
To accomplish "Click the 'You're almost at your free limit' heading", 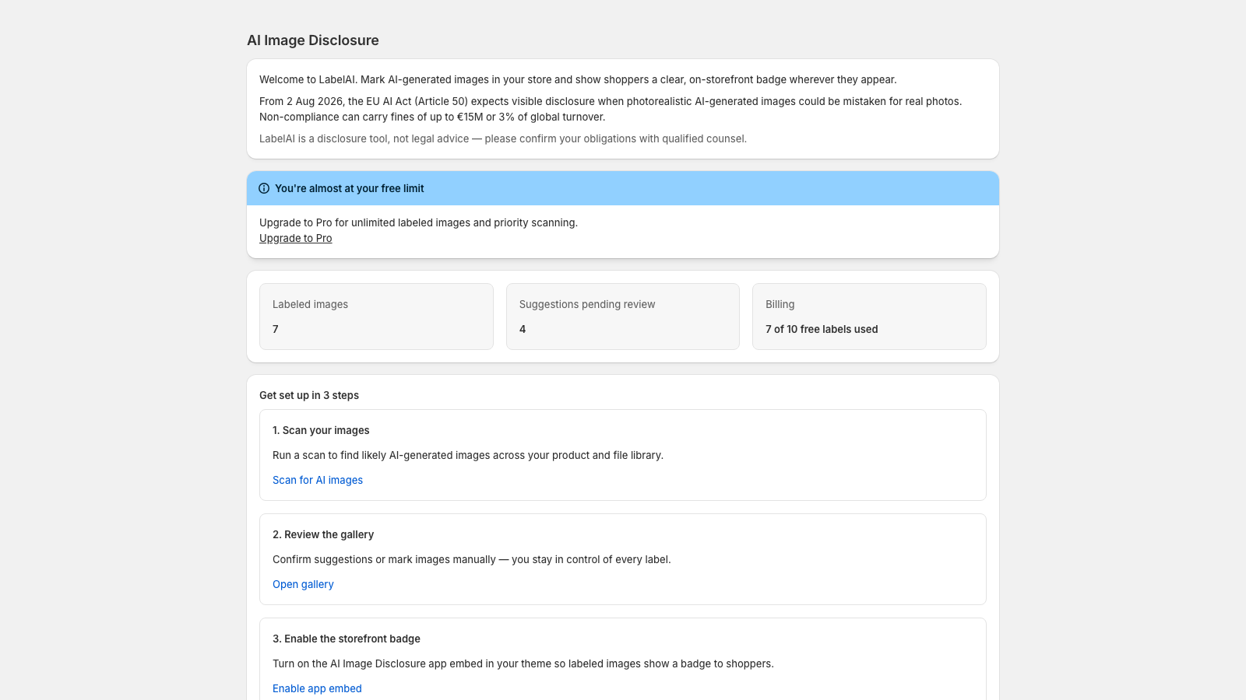I will [x=350, y=188].
